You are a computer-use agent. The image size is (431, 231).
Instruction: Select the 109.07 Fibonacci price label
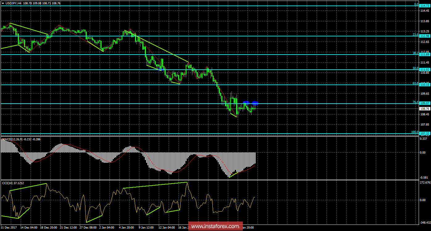(x=425, y=103)
